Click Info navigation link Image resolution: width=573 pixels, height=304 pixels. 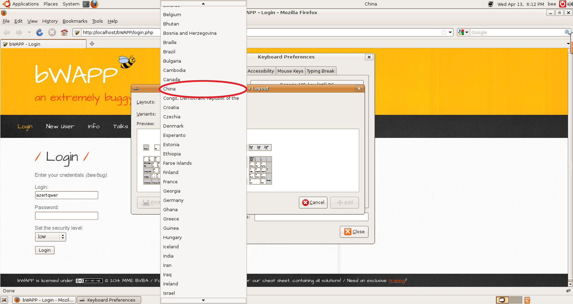point(94,126)
